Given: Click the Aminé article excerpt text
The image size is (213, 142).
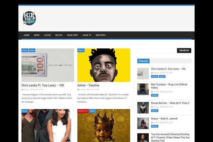Looking at the screenshot, I should click(103, 98).
